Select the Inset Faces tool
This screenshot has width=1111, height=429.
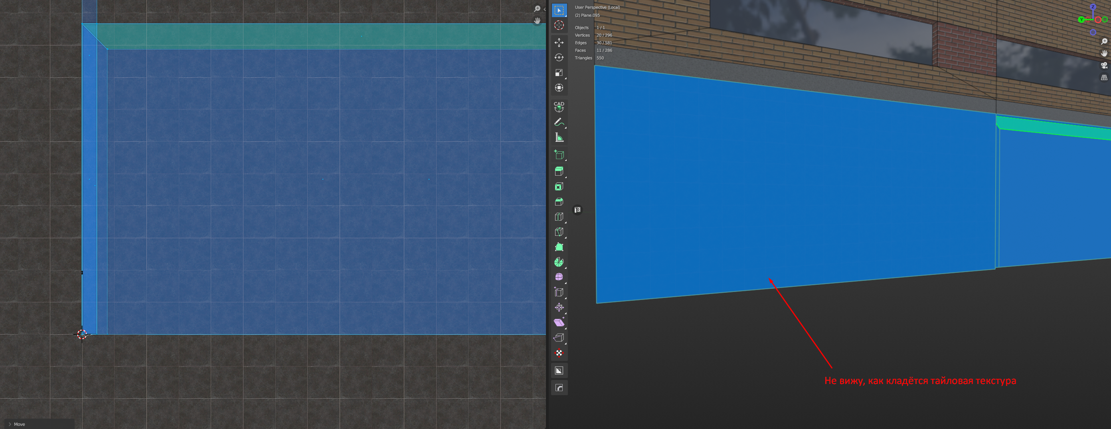[x=559, y=187]
